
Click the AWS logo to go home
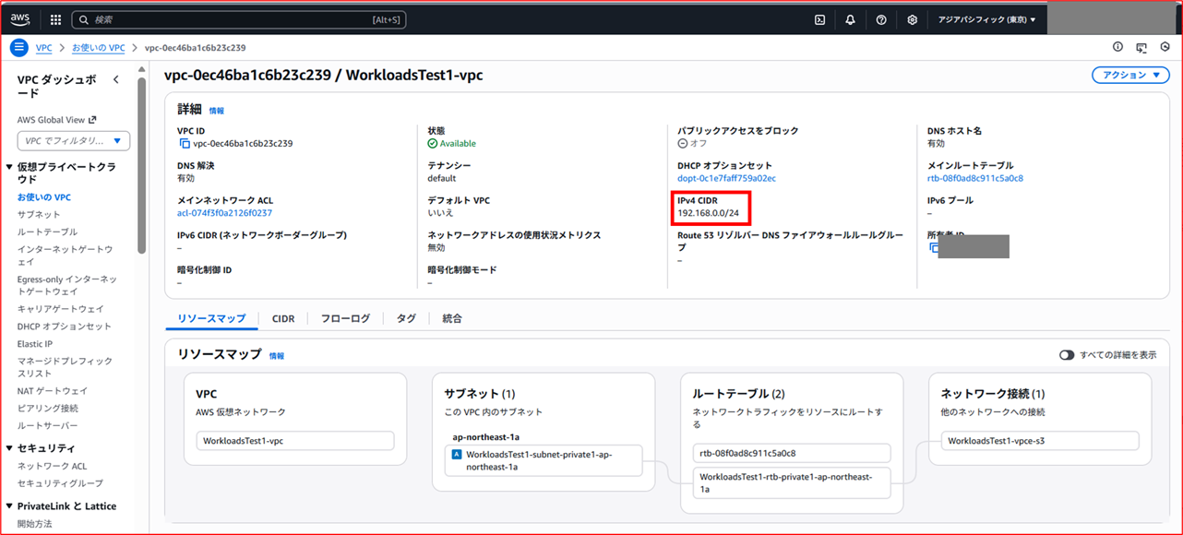(19, 18)
